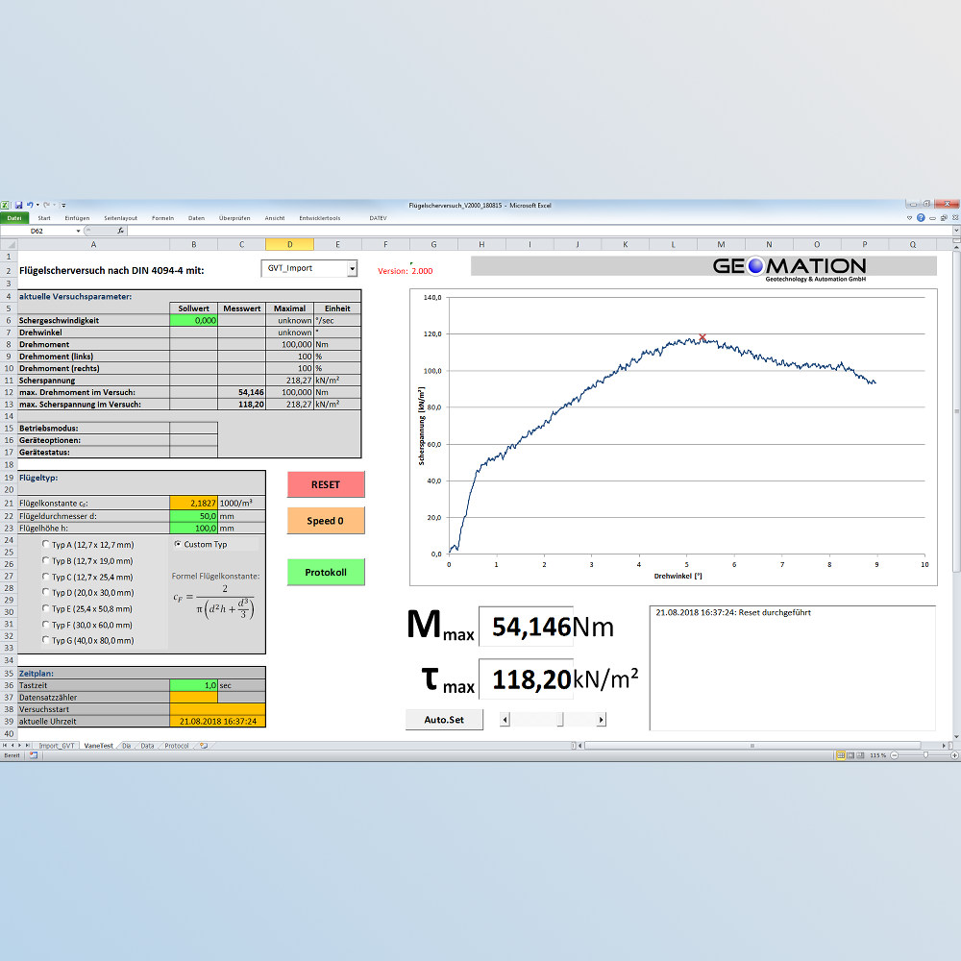Go to last sheet using tab navigation arrow
Image resolution: width=961 pixels, height=961 pixels.
coord(27,746)
